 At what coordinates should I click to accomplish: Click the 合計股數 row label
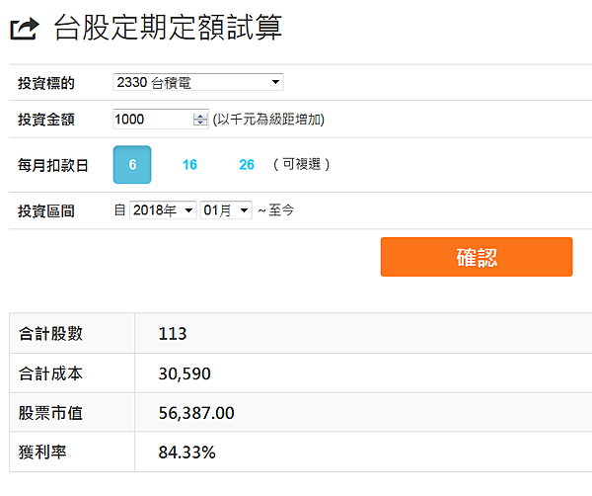[x=50, y=334]
